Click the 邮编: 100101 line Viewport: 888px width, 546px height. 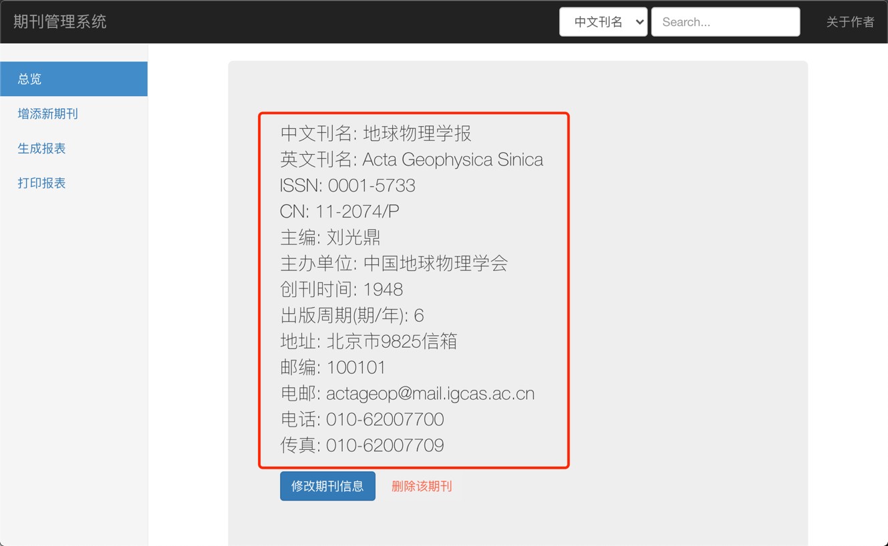pyautogui.click(x=333, y=368)
